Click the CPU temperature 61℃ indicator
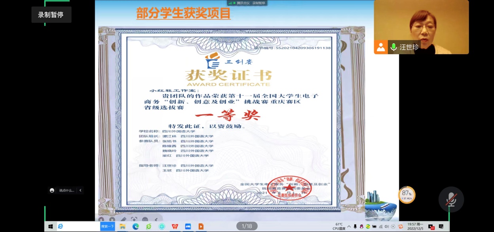This screenshot has height=232, width=494. click(339, 226)
